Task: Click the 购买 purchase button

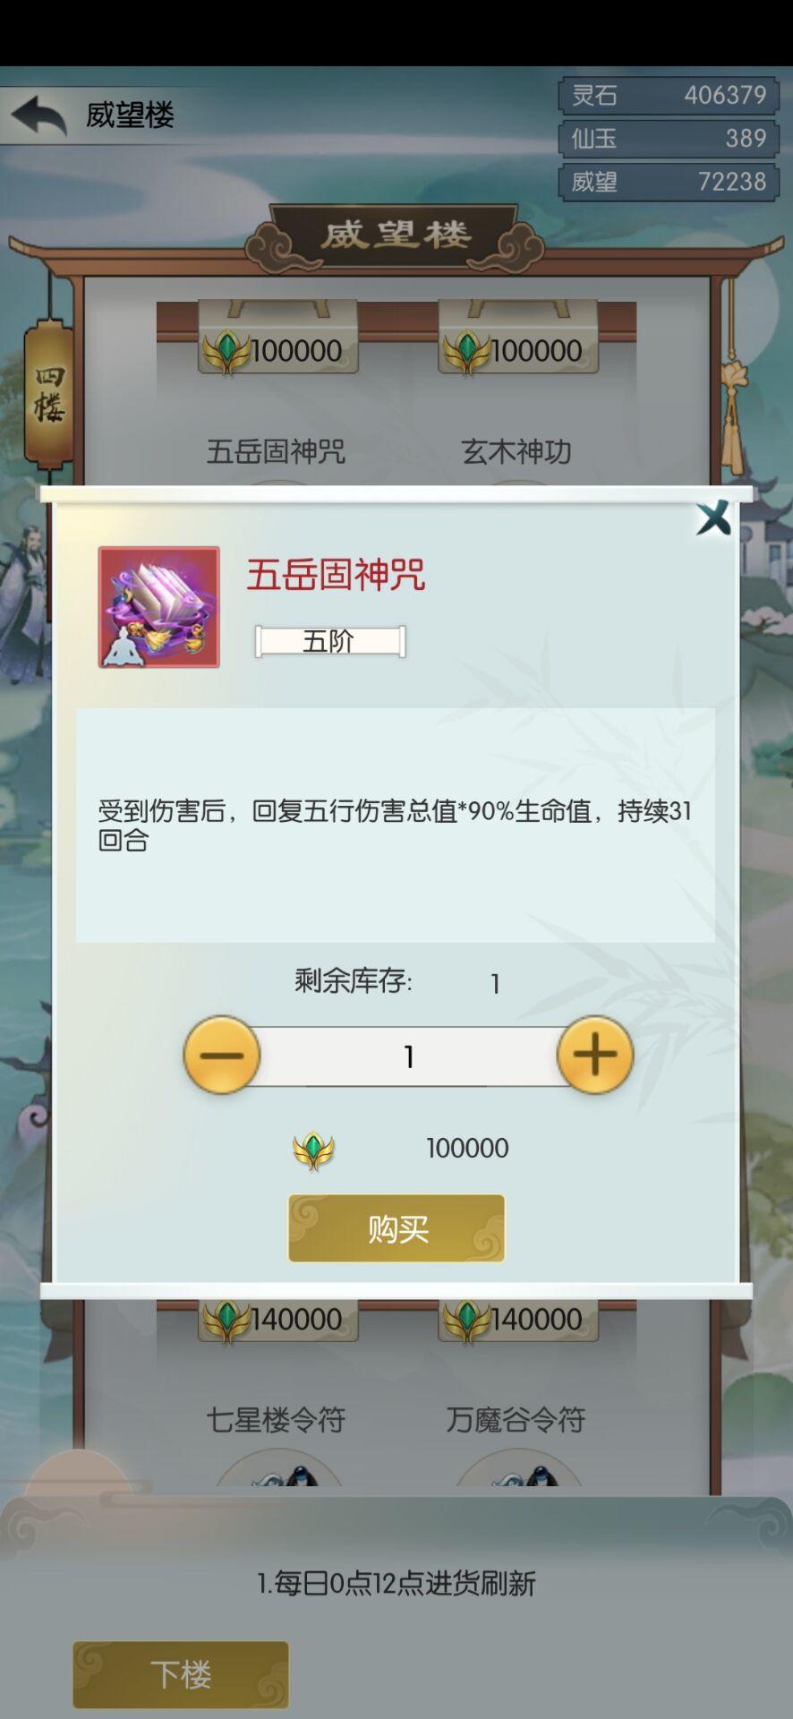Action: (396, 1228)
